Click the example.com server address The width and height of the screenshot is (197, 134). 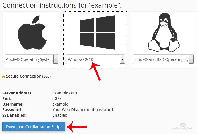[65, 93]
